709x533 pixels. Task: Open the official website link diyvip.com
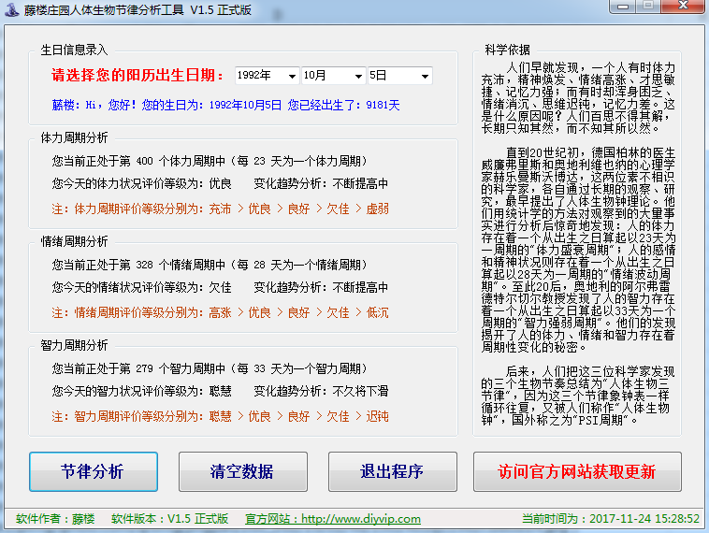pos(333,519)
